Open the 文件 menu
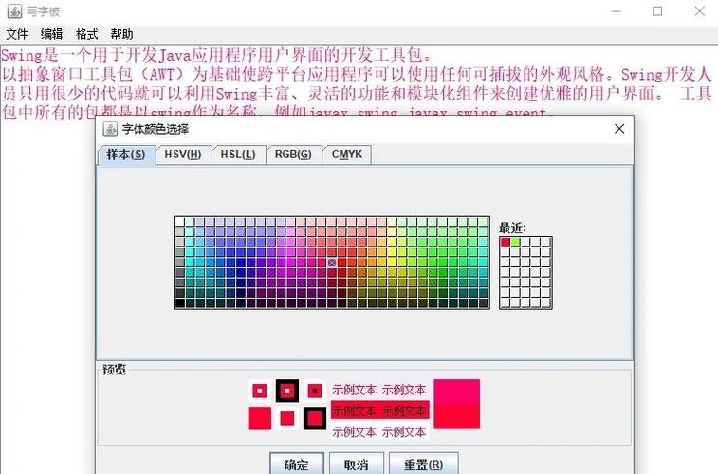The height and width of the screenshot is (474, 718). 17,34
